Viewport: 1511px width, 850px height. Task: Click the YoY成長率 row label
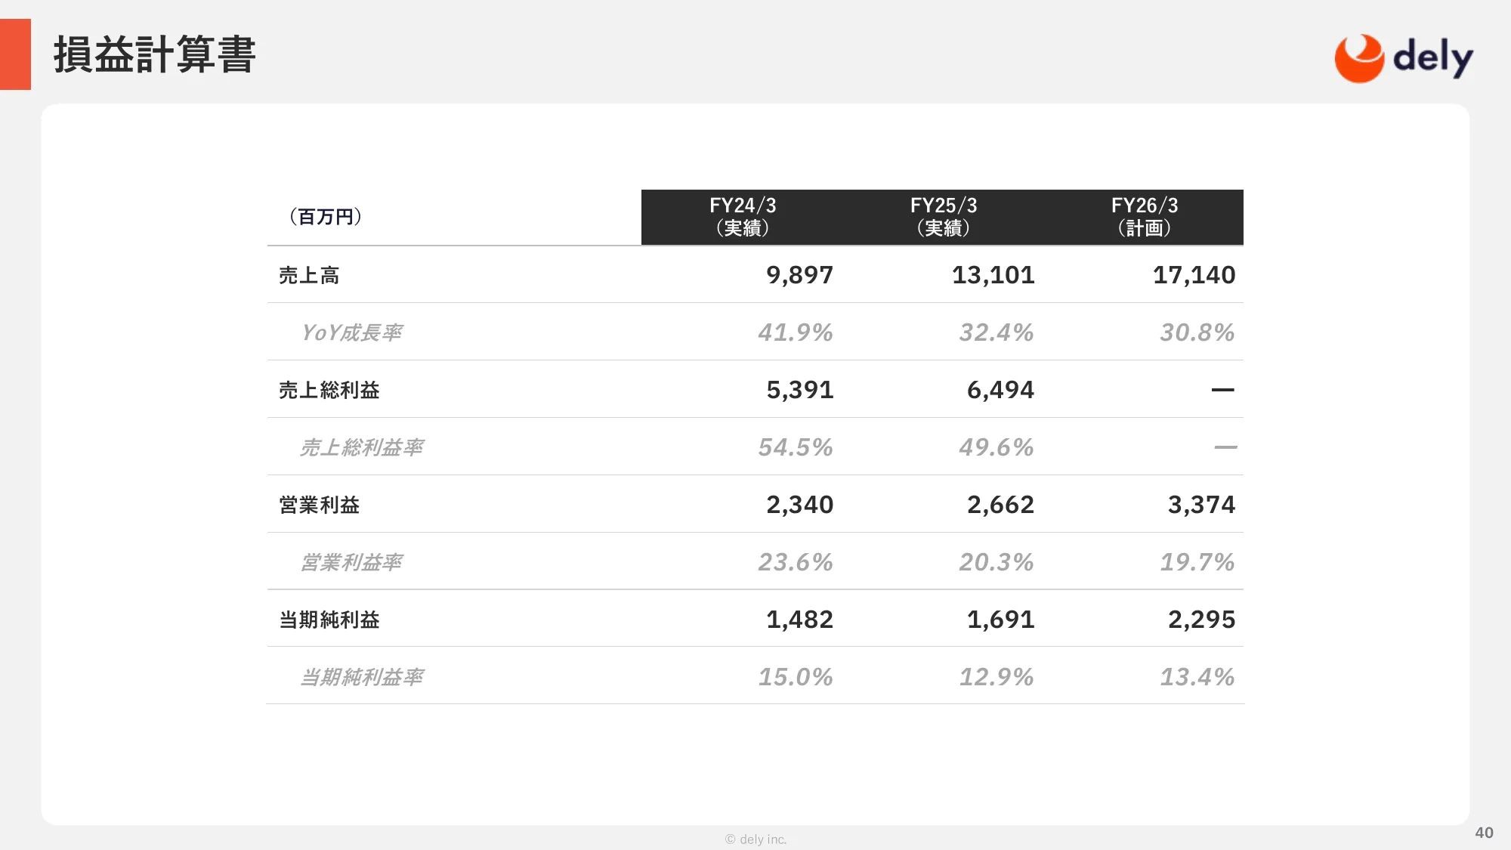(351, 332)
